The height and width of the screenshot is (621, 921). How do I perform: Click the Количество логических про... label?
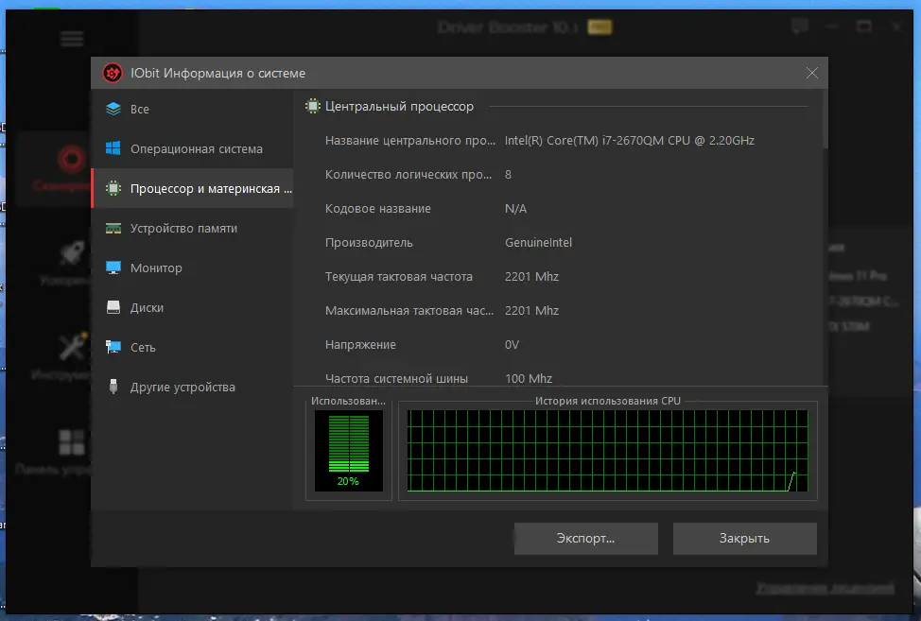pos(408,174)
